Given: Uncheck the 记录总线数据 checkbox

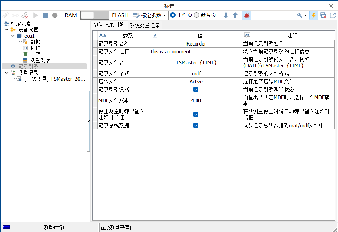Looking at the screenshot, I should pos(196,125).
